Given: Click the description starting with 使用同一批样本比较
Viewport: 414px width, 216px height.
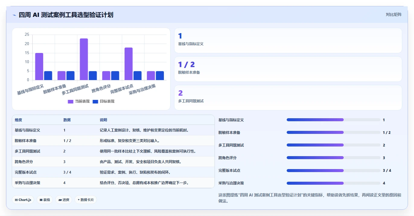Looking at the screenshot, I should 148,151.
